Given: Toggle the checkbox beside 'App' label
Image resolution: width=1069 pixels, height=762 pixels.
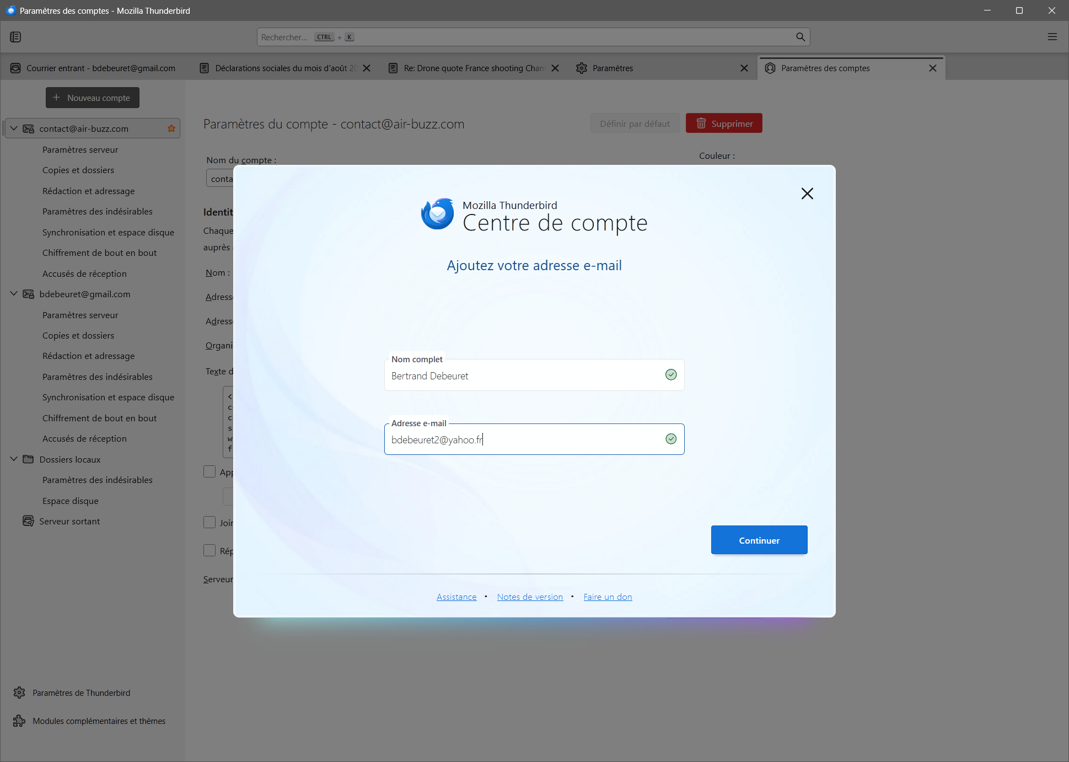Looking at the screenshot, I should tap(209, 471).
